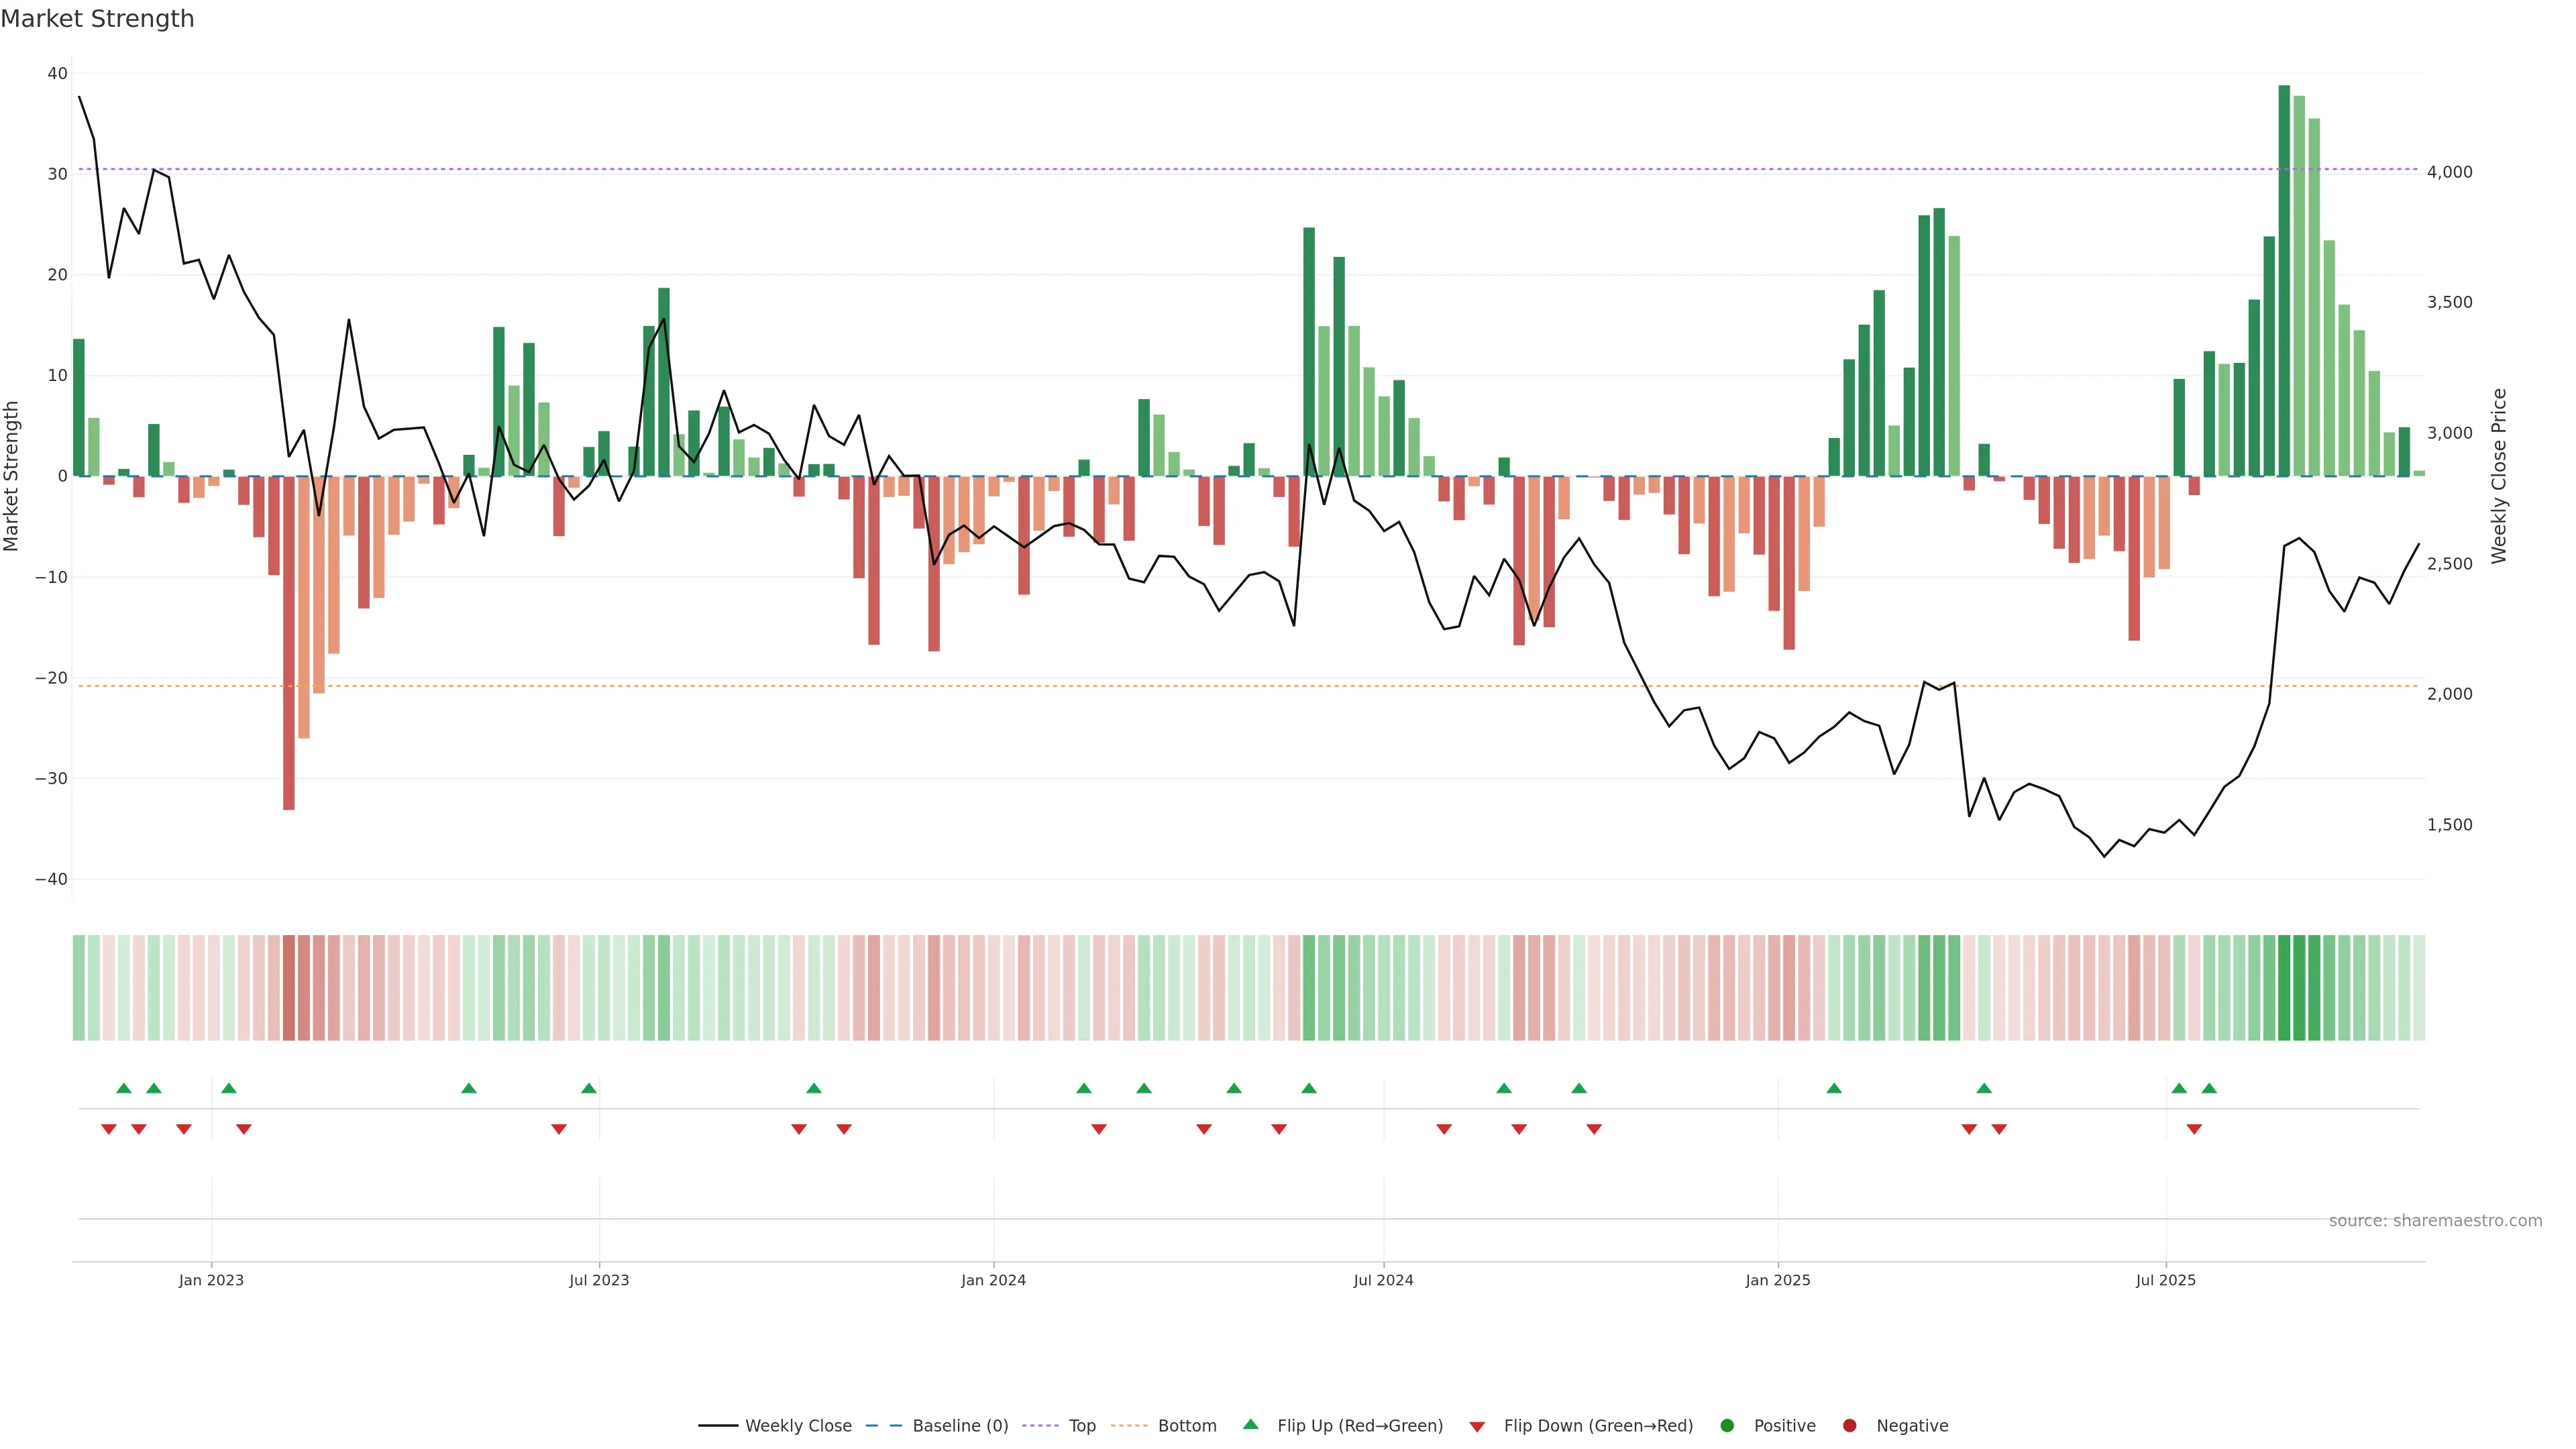2576x1449 pixels.
Task: Click the rightmost green flip-up triangle marker
Action: click(2209, 1088)
